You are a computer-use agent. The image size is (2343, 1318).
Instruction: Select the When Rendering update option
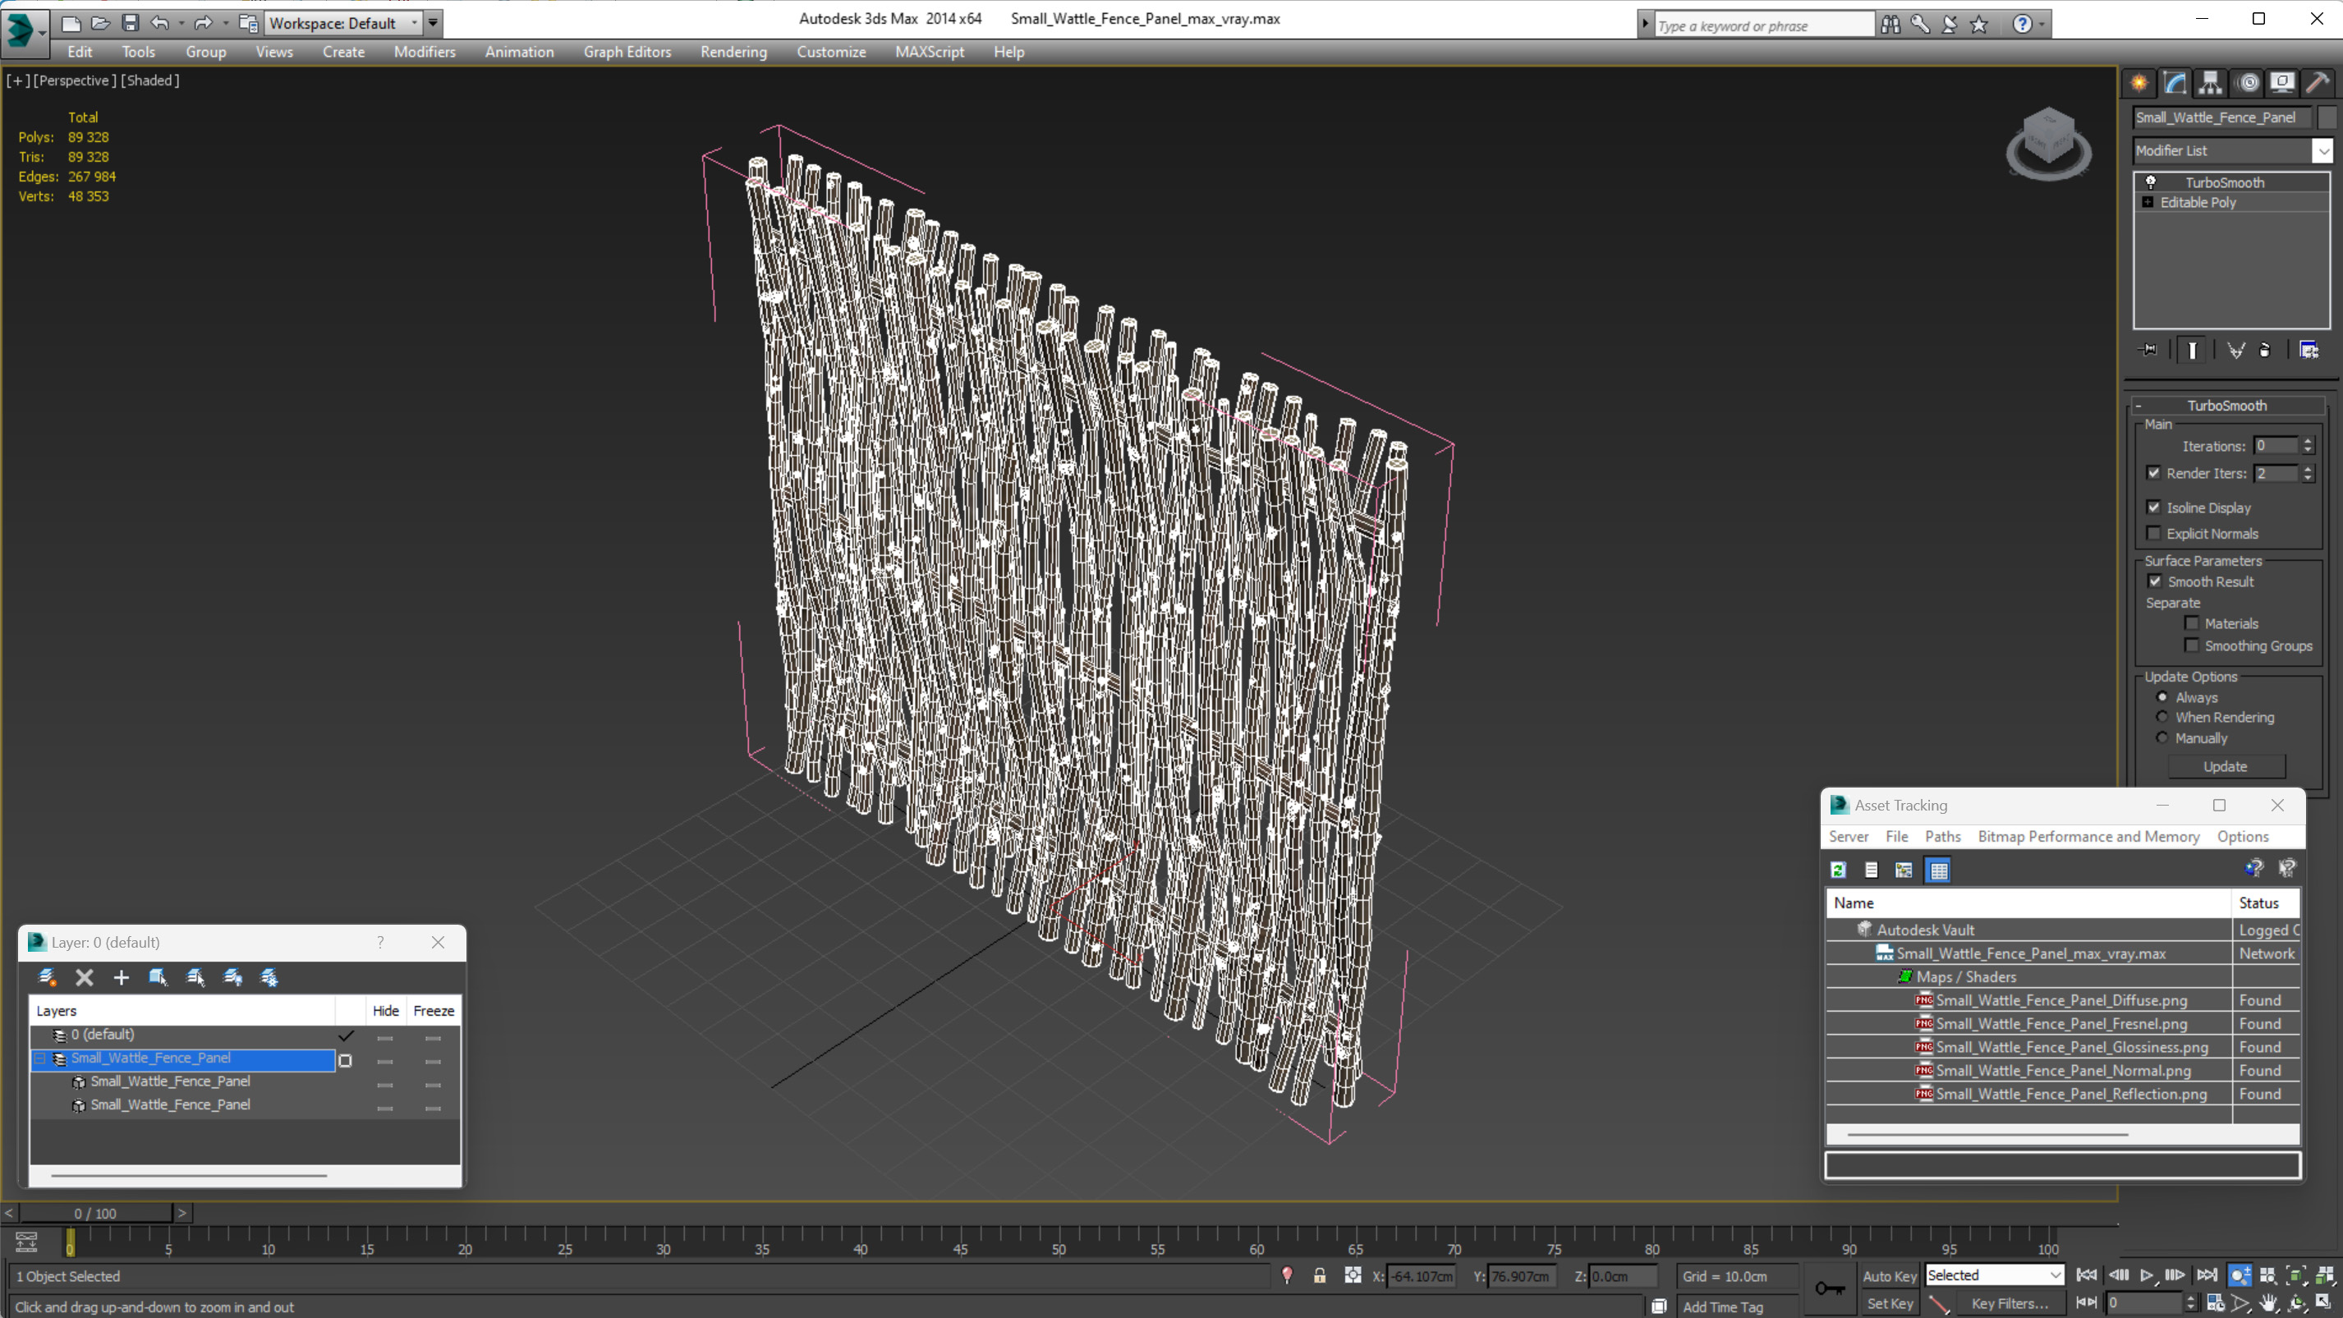click(x=2162, y=717)
